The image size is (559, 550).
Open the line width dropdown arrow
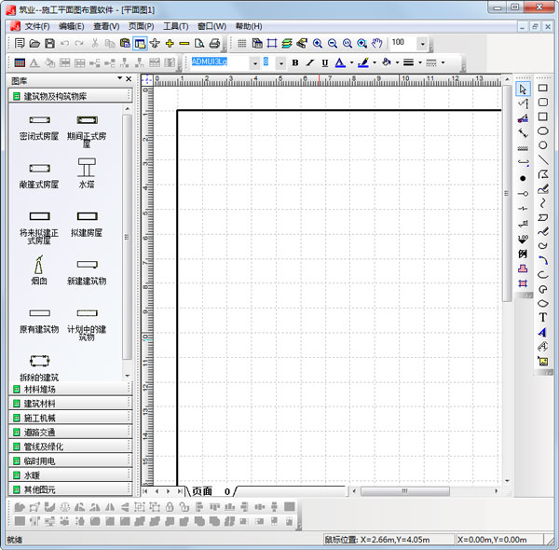420,62
